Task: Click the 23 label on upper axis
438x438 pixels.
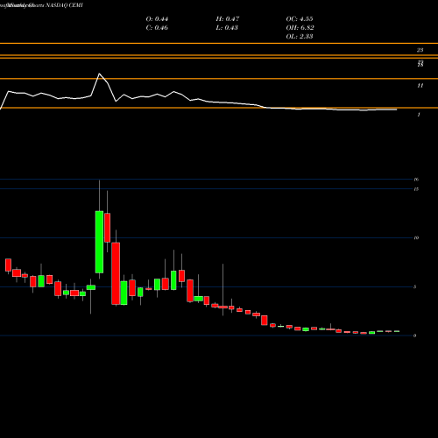Action: pyautogui.click(x=420, y=50)
